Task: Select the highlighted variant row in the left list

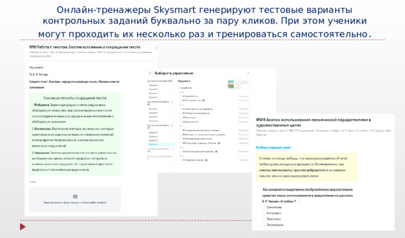Action: click(161, 144)
